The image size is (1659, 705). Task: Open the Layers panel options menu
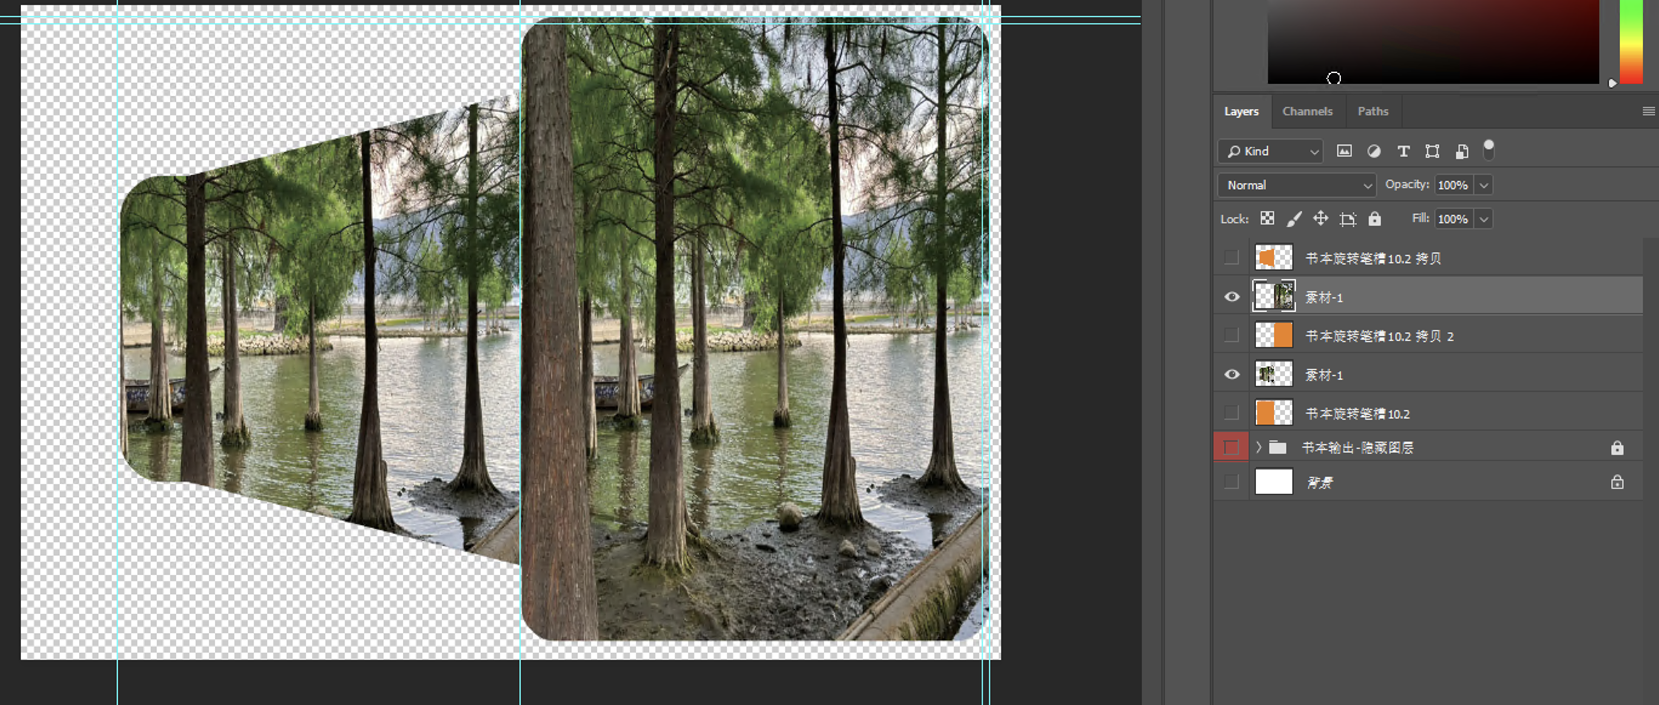1648,112
